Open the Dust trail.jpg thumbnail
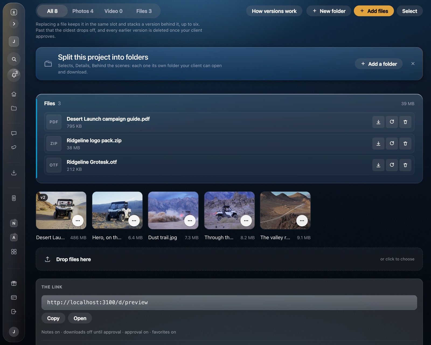 tap(173, 210)
